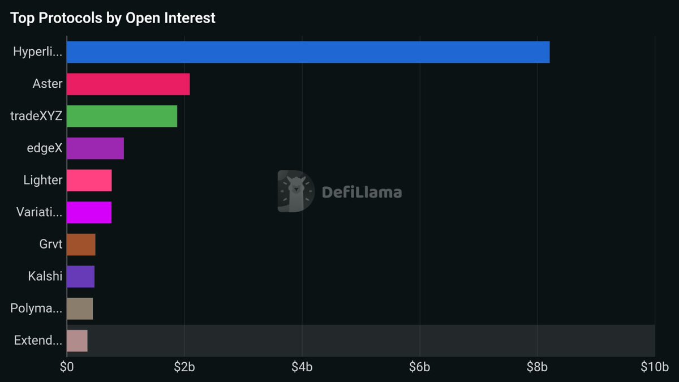Select the purple edgeX bar

(x=95, y=148)
